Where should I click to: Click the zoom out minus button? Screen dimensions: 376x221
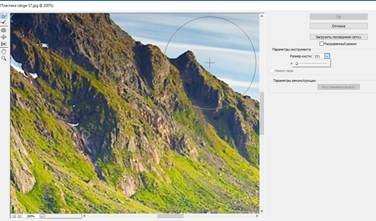click(14, 216)
